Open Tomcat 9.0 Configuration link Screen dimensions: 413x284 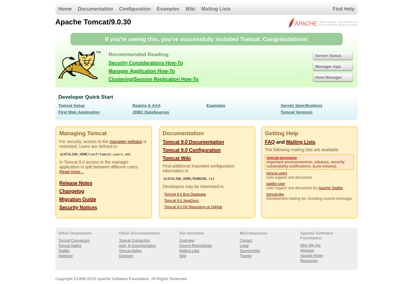click(x=191, y=150)
